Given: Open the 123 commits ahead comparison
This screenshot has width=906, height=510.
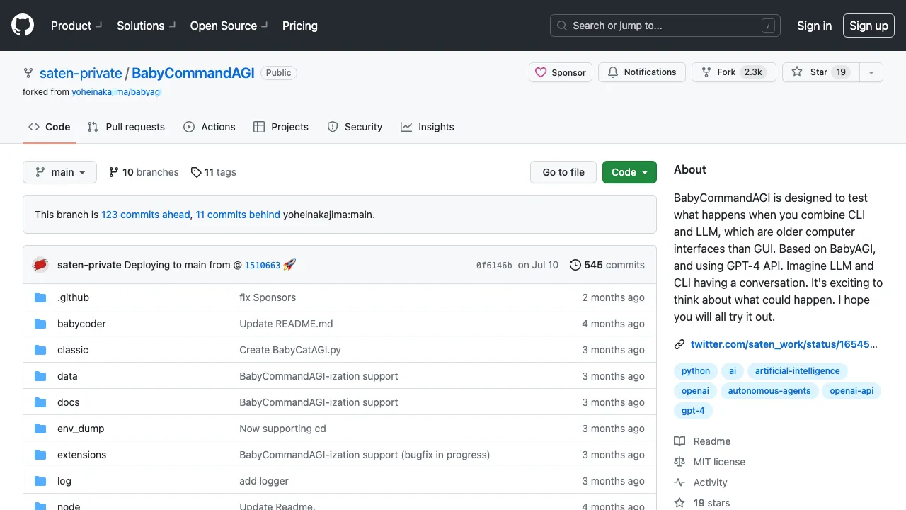Looking at the screenshot, I should coord(146,215).
